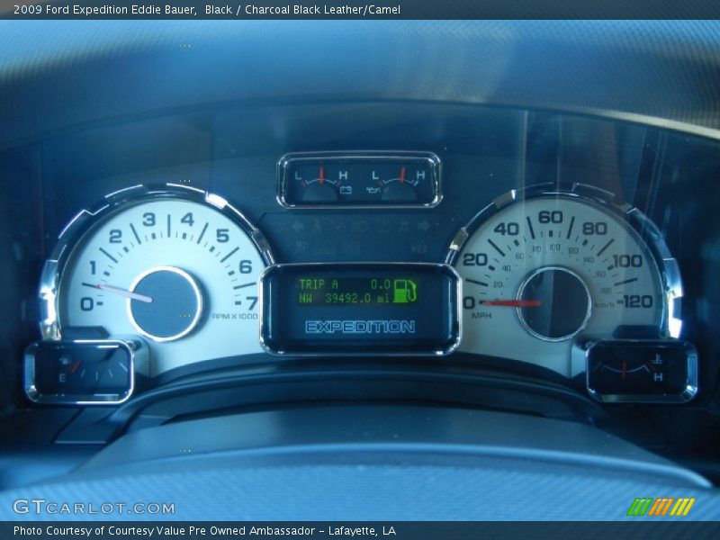
Task: Click the red speedometer needle
Action: pos(511,303)
